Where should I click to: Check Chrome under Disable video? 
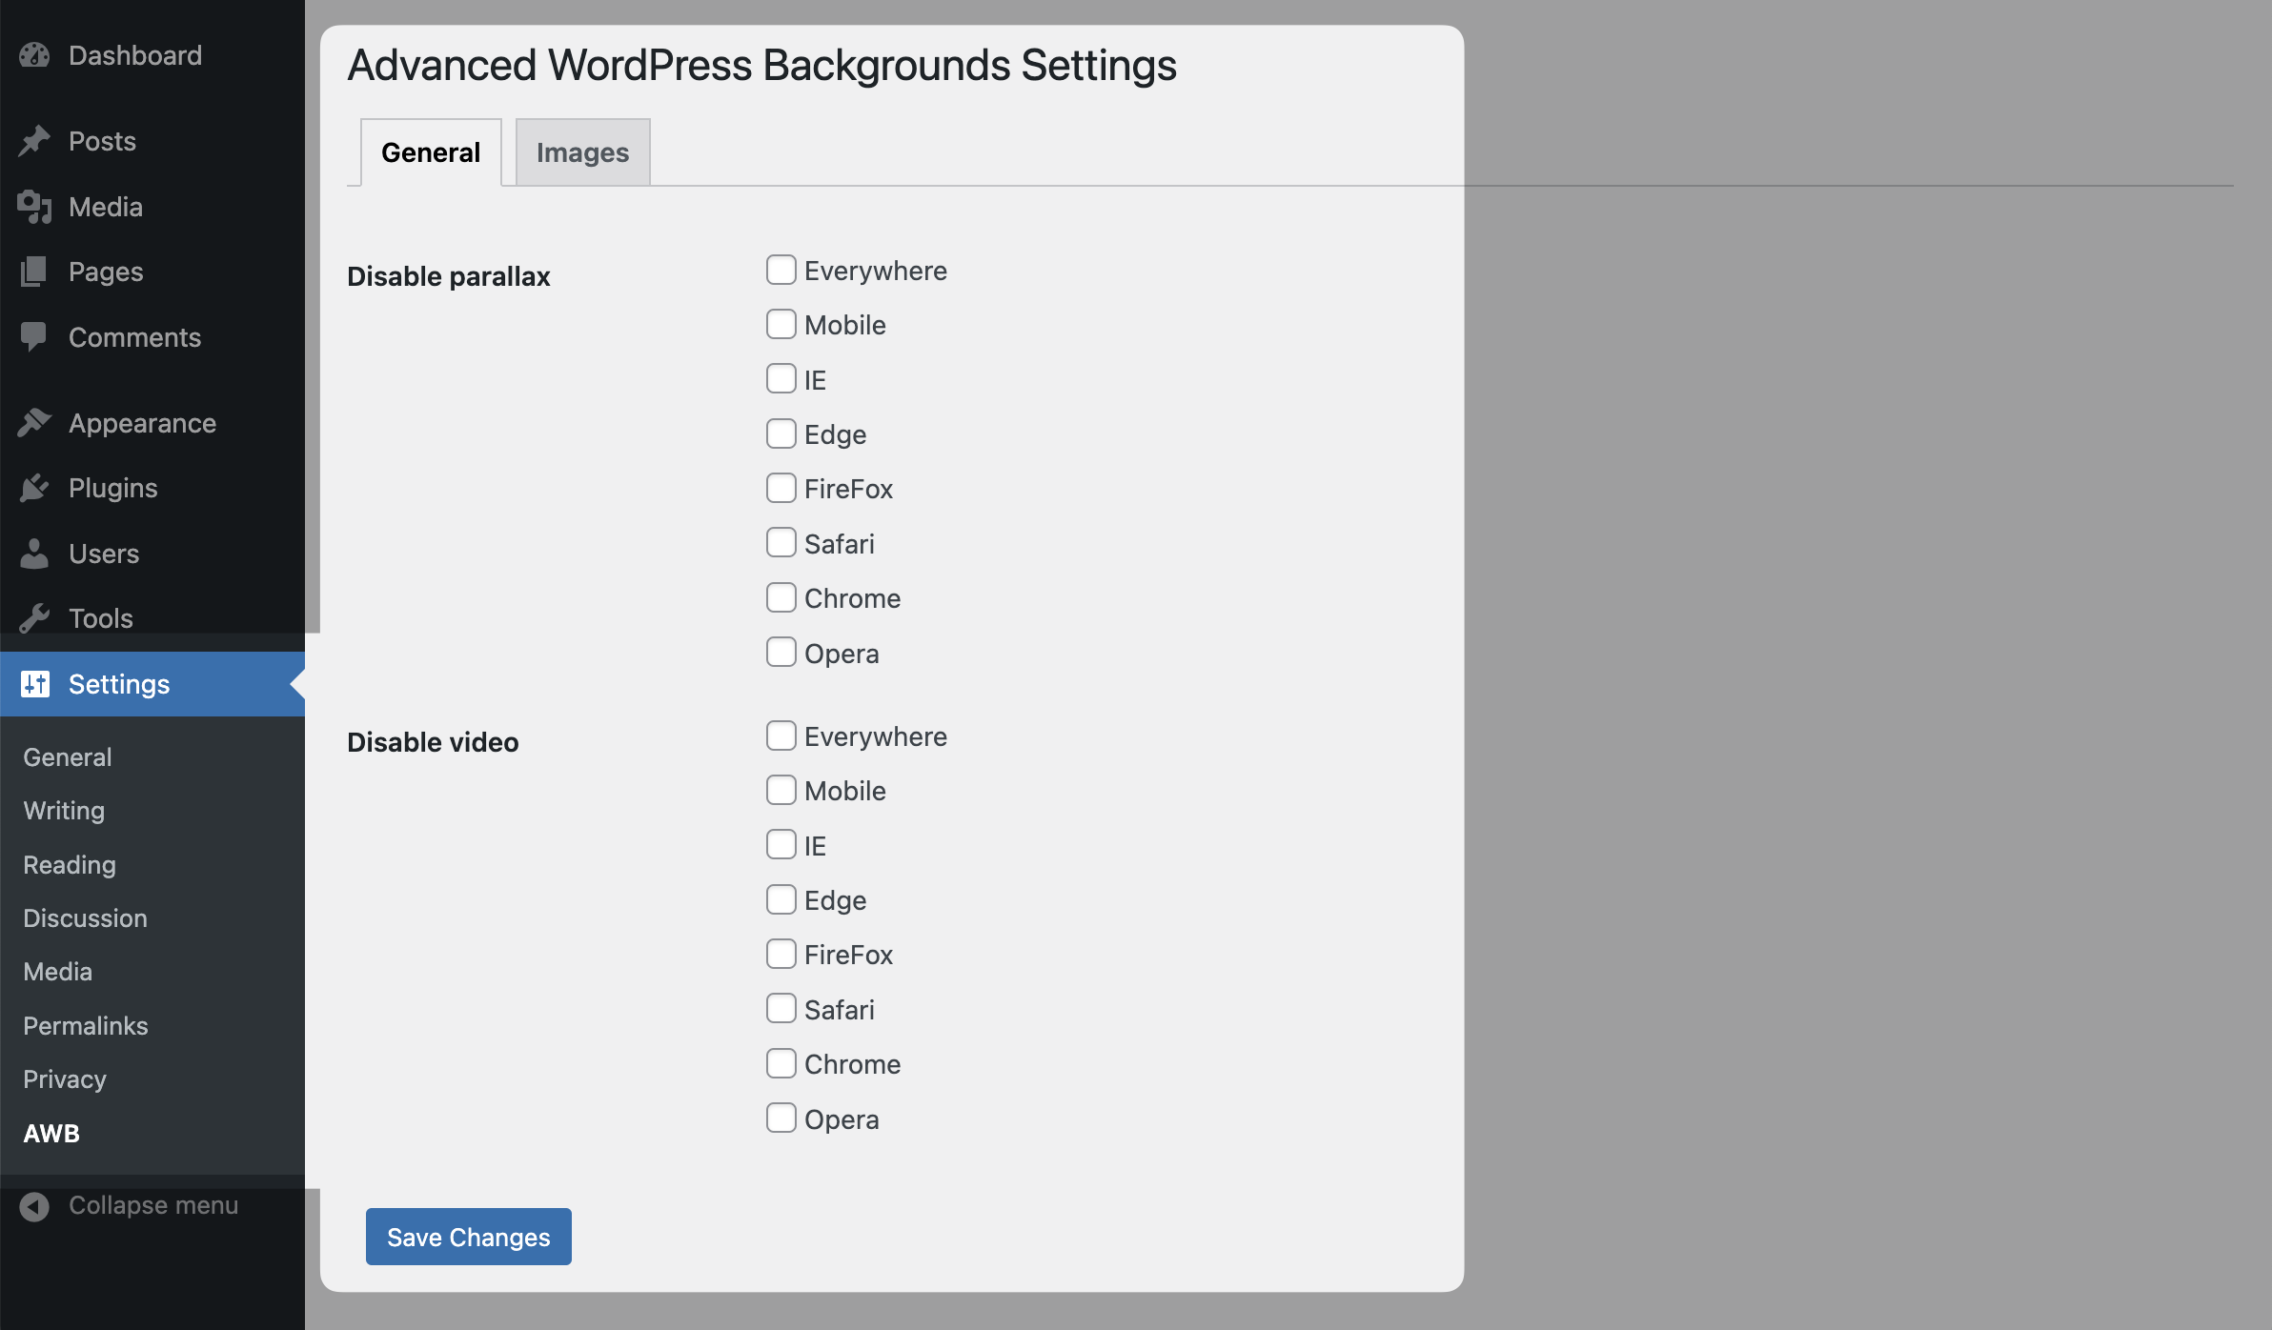click(781, 1063)
